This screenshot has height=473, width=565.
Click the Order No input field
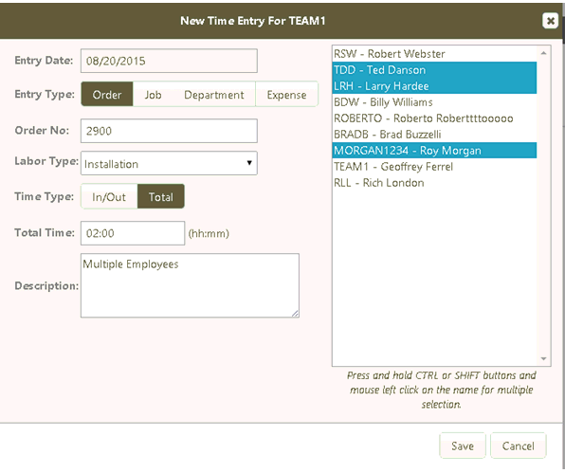click(x=169, y=131)
